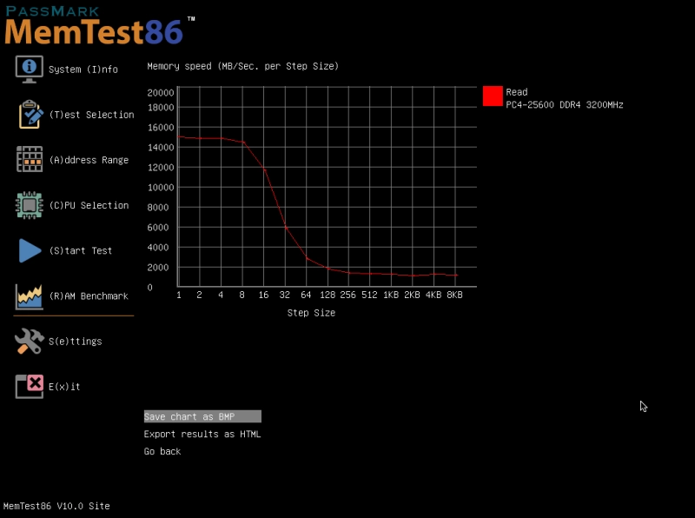Click the chart title Memory speed text
Image resolution: width=695 pixels, height=518 pixels.
coord(243,66)
